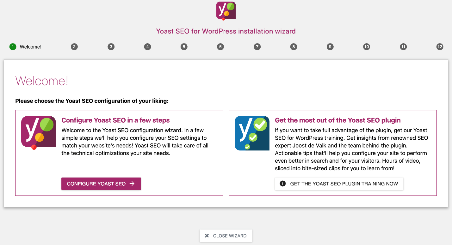Viewport: 452px width, 245px height.
Task: Open step 11 in the wizard stepper
Action: [403, 47]
